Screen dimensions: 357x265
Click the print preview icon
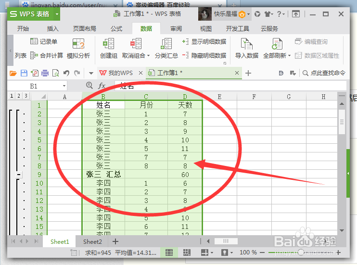55,73
